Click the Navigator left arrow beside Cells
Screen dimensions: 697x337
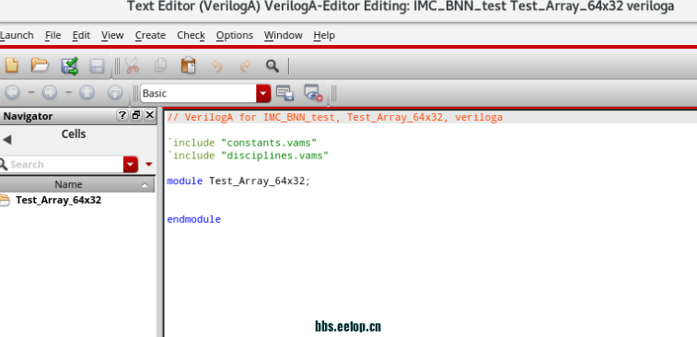[x=6, y=140]
